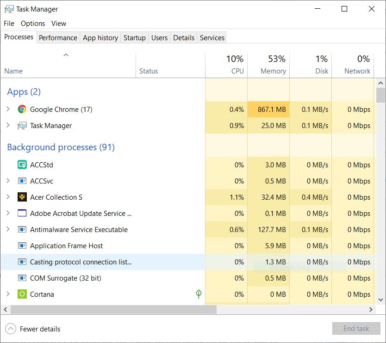Click the 127.7 MB memory value

pyautogui.click(x=272, y=230)
